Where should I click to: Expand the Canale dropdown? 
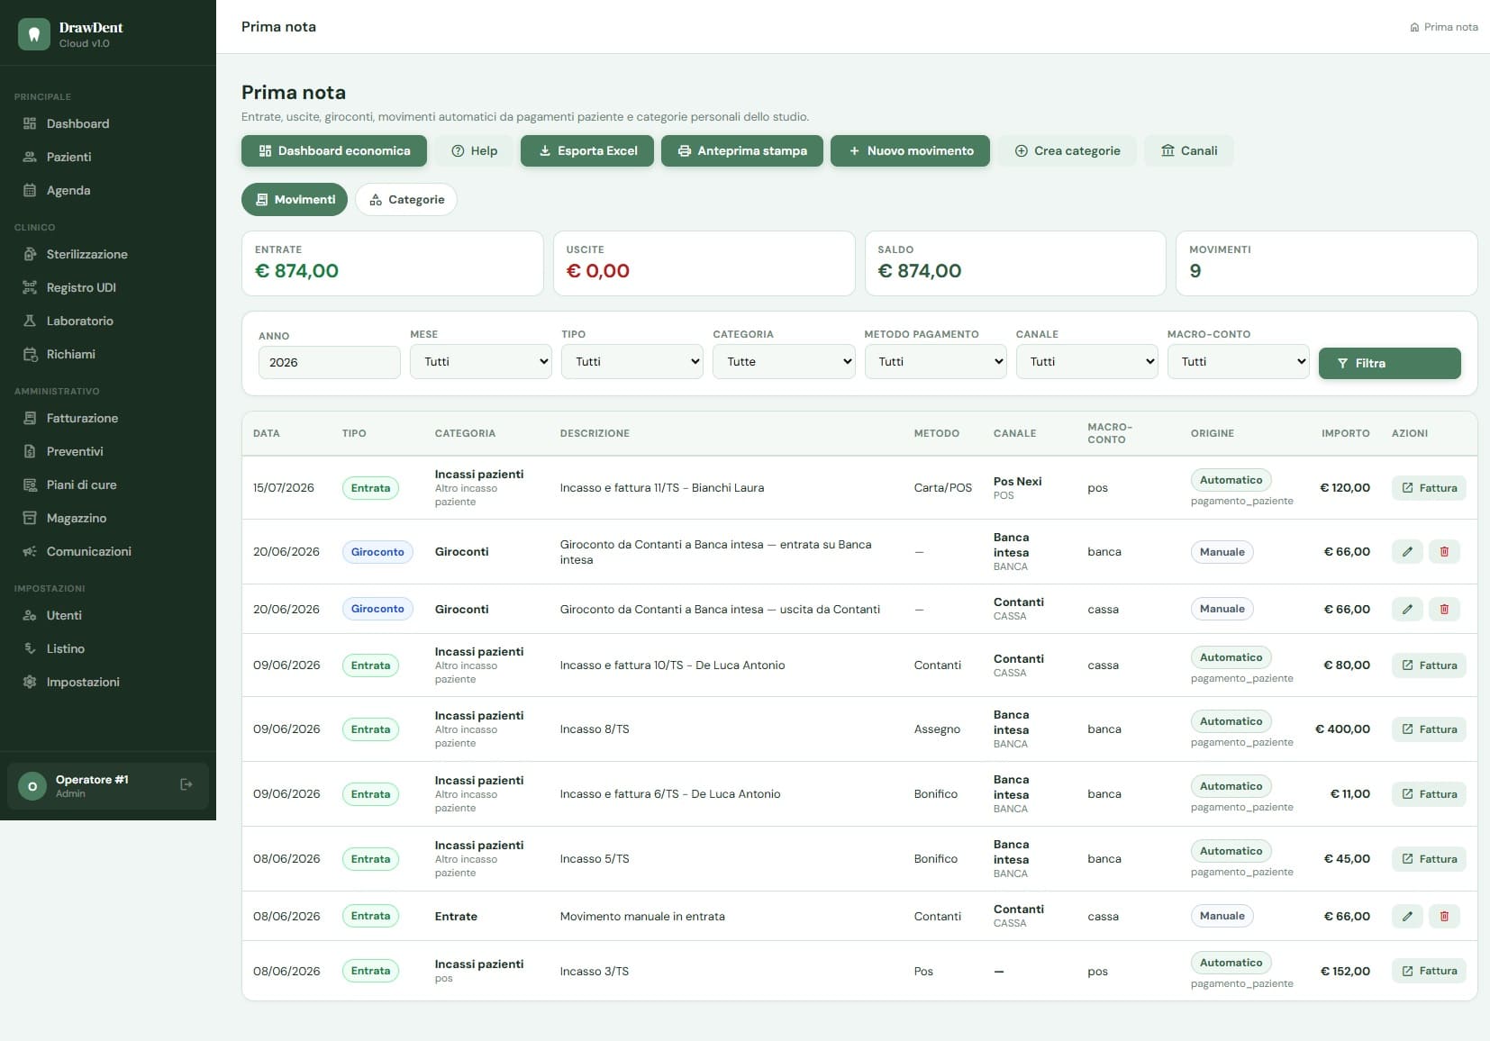(x=1087, y=362)
